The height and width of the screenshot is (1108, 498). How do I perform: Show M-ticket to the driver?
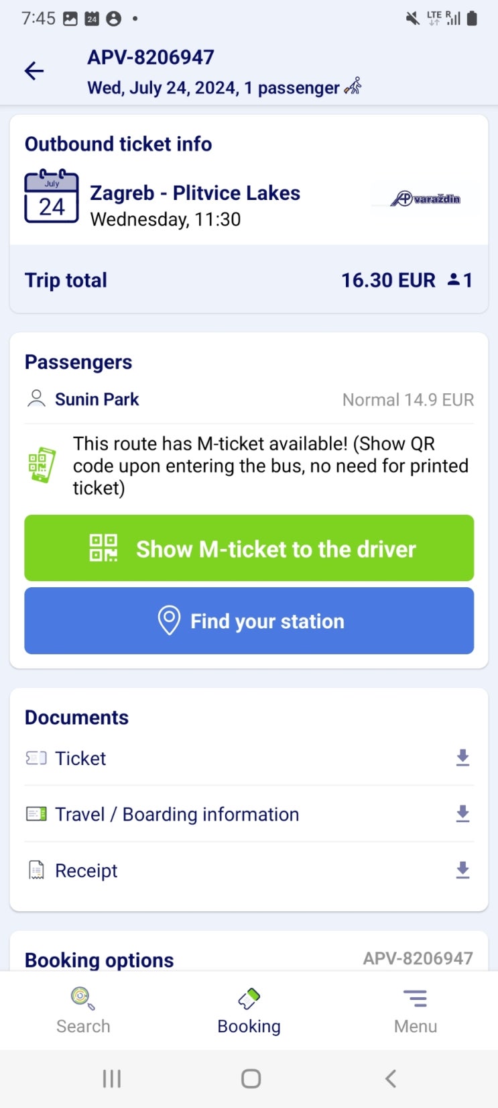[249, 548]
